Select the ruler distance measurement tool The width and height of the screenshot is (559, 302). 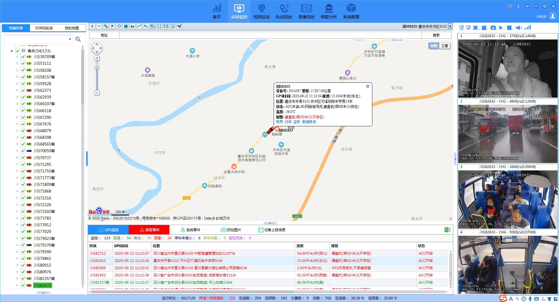coord(106,26)
